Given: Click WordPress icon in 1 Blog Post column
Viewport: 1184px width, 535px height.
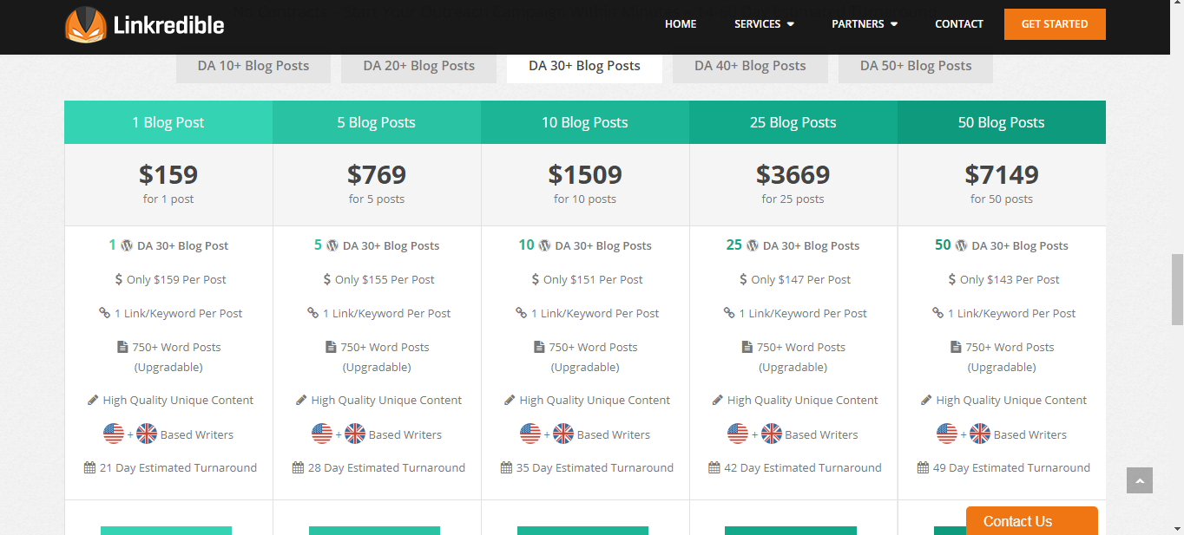Looking at the screenshot, I should pos(127,245).
